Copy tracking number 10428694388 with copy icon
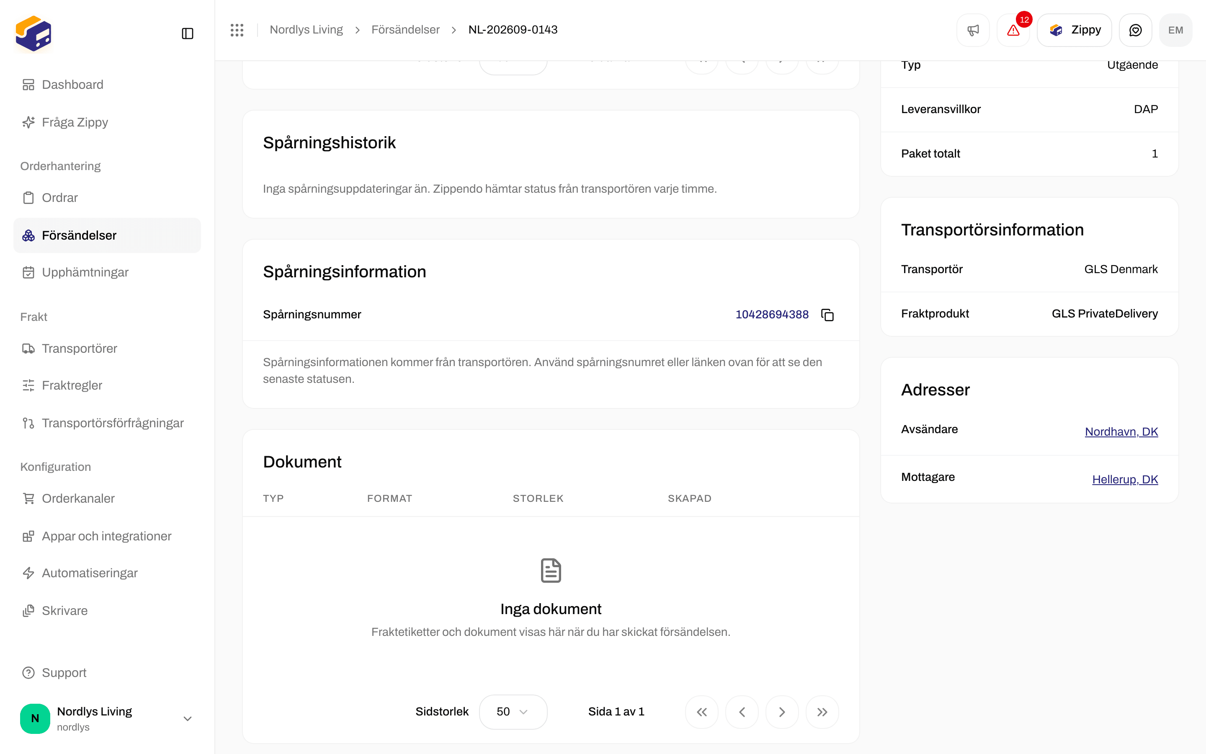The image size is (1206, 754). (827, 315)
